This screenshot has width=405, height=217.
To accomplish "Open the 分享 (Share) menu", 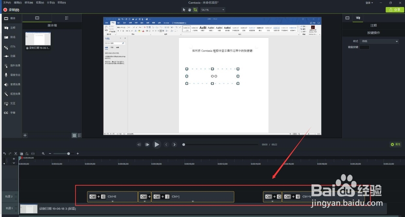I will pyautogui.click(x=51, y=2).
